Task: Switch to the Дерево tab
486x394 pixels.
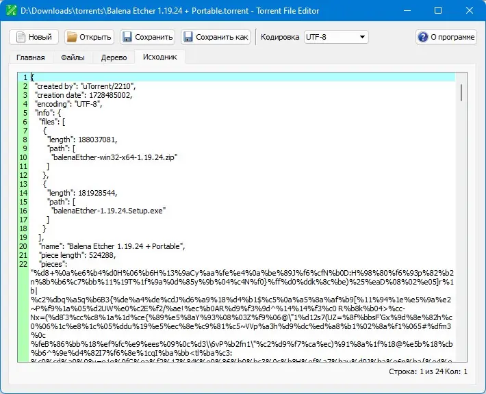Action: click(x=114, y=57)
